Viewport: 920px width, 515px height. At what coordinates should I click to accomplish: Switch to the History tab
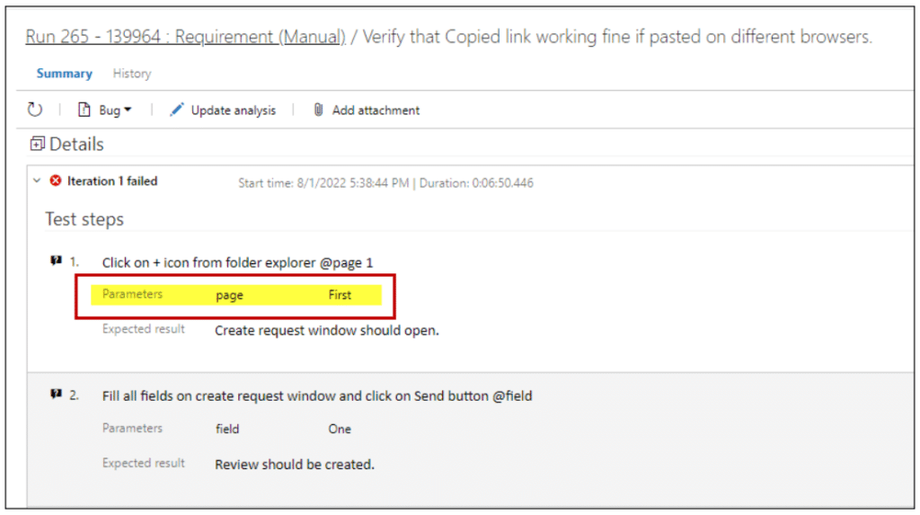point(132,74)
